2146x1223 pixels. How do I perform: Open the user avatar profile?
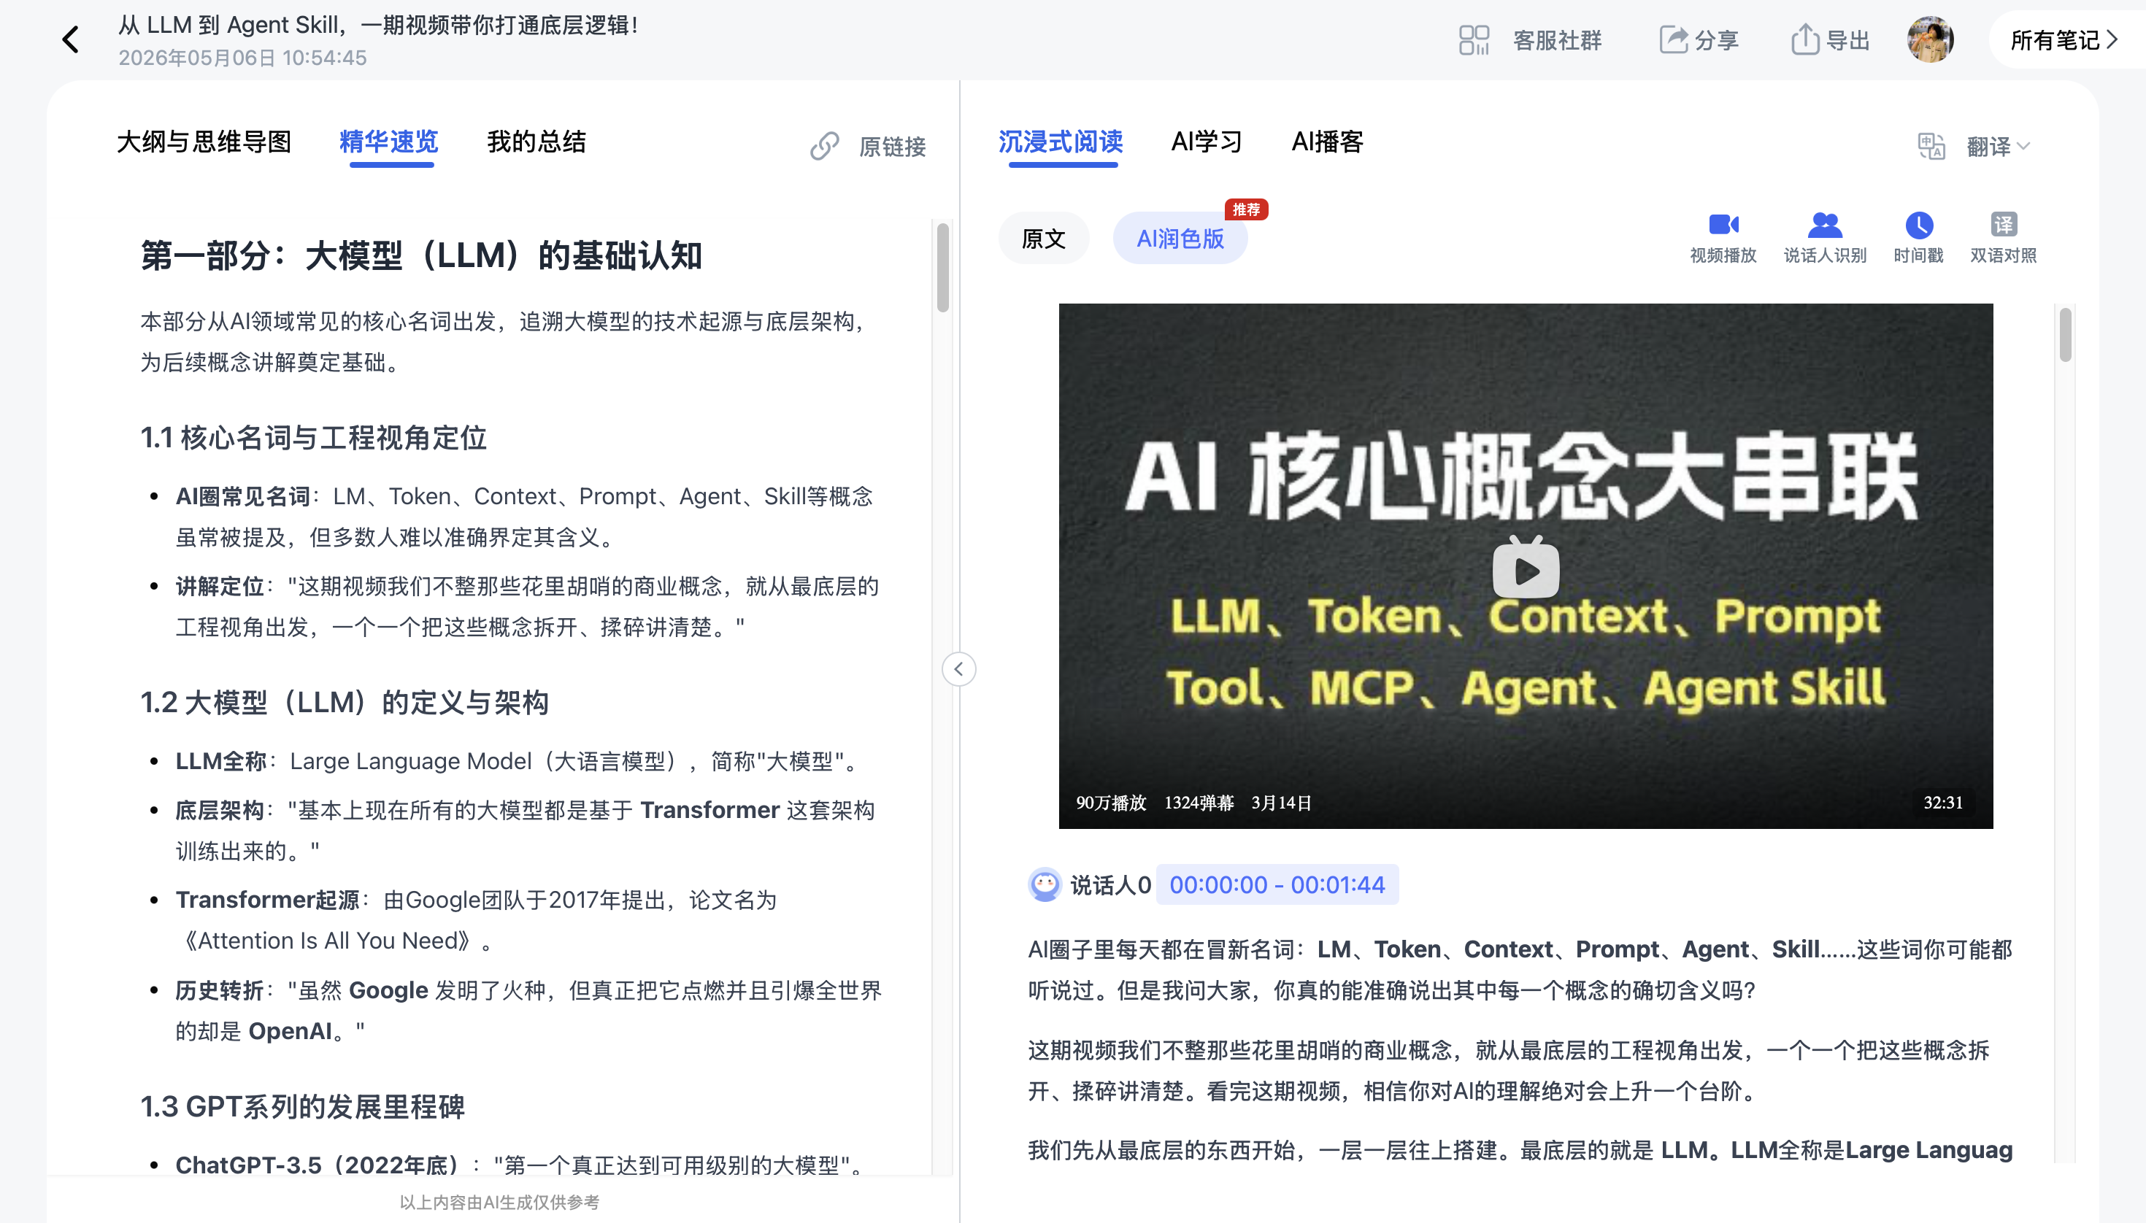point(1930,39)
